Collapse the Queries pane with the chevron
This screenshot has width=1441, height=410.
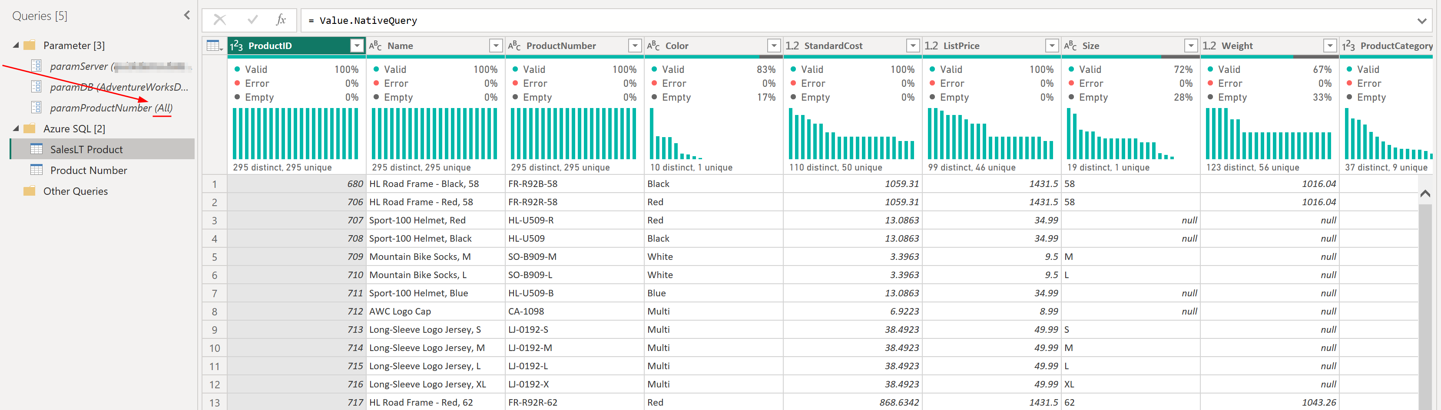186,15
